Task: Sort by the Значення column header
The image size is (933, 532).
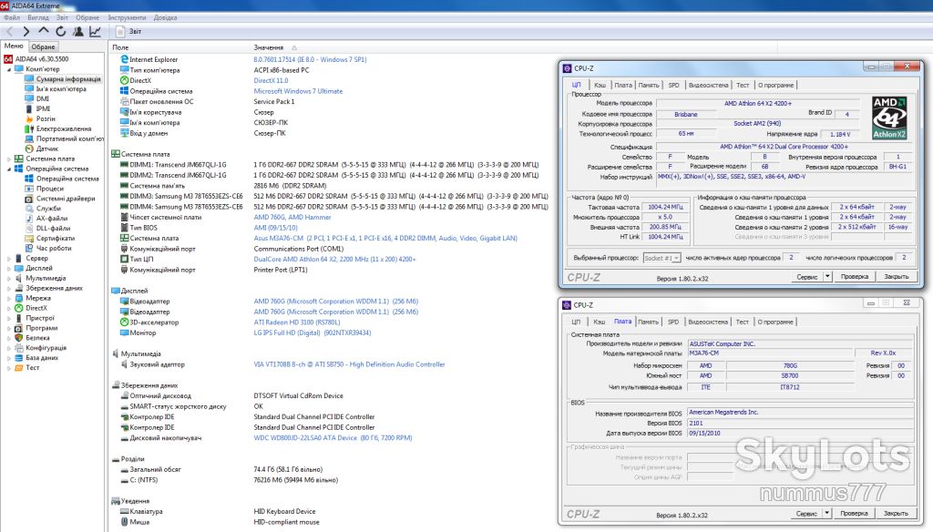Action: (269, 47)
